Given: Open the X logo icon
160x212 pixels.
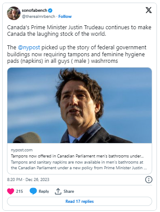Looking at the screenshot, I should 149,10.
